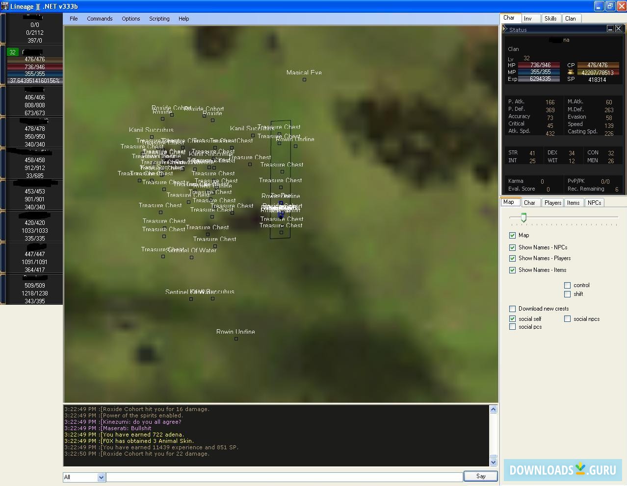Toggle the social self checkbox
This screenshot has height=486, width=627.
[x=513, y=319]
